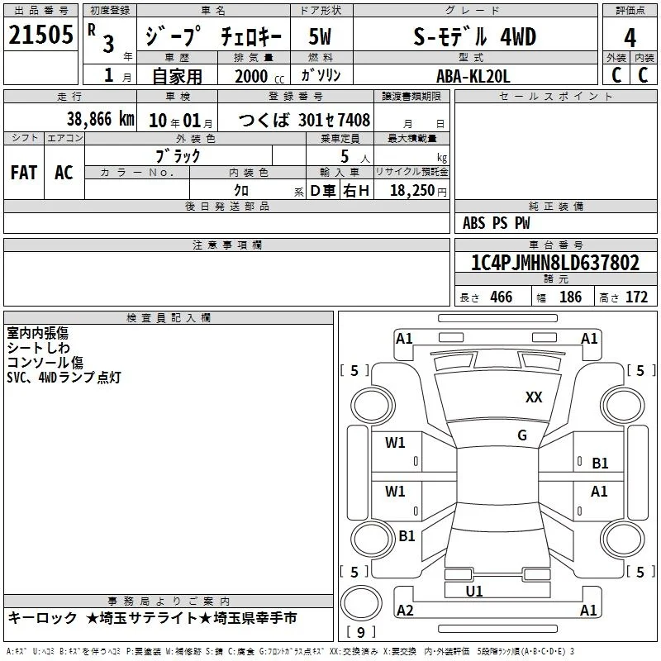Click the 車台番号 header
Screen dimensions: 661x661
click(x=555, y=245)
